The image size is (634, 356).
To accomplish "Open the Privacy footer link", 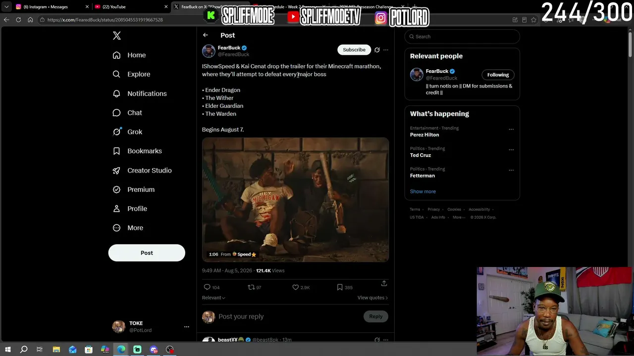I will click(x=433, y=210).
